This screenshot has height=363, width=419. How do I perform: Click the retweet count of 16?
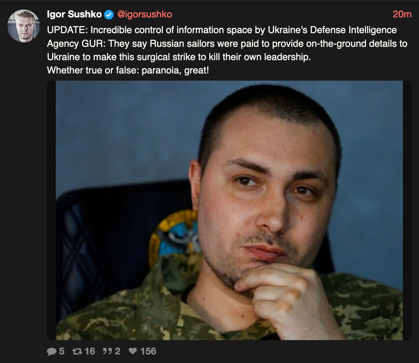(90, 351)
